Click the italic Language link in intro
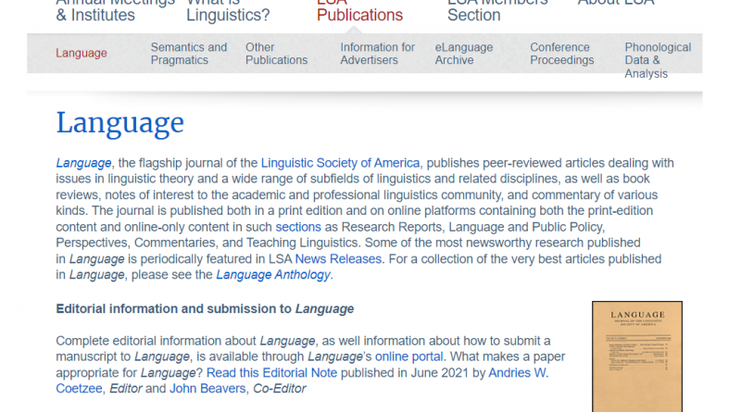 click(x=83, y=163)
